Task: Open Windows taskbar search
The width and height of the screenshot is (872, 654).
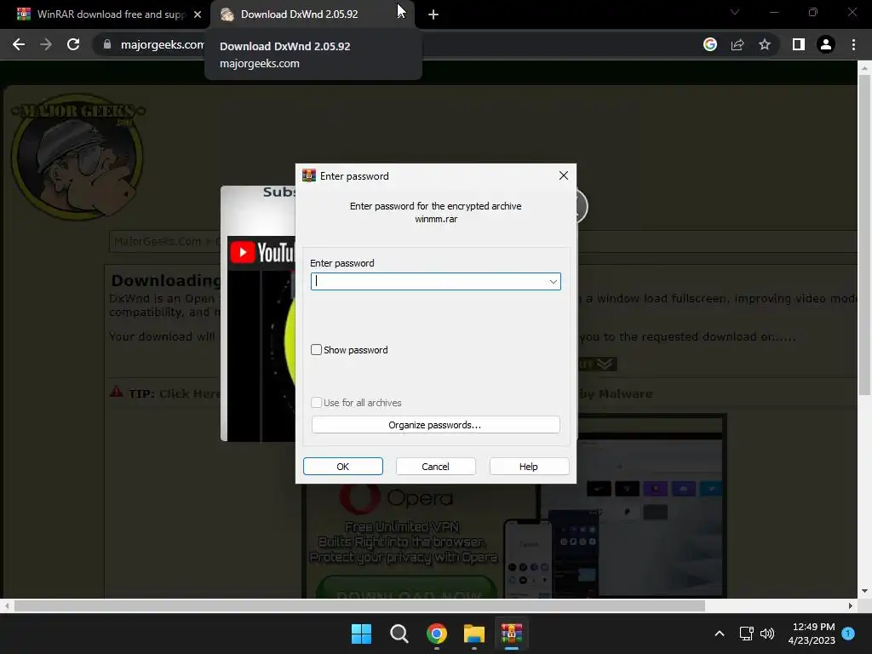Action: click(399, 634)
